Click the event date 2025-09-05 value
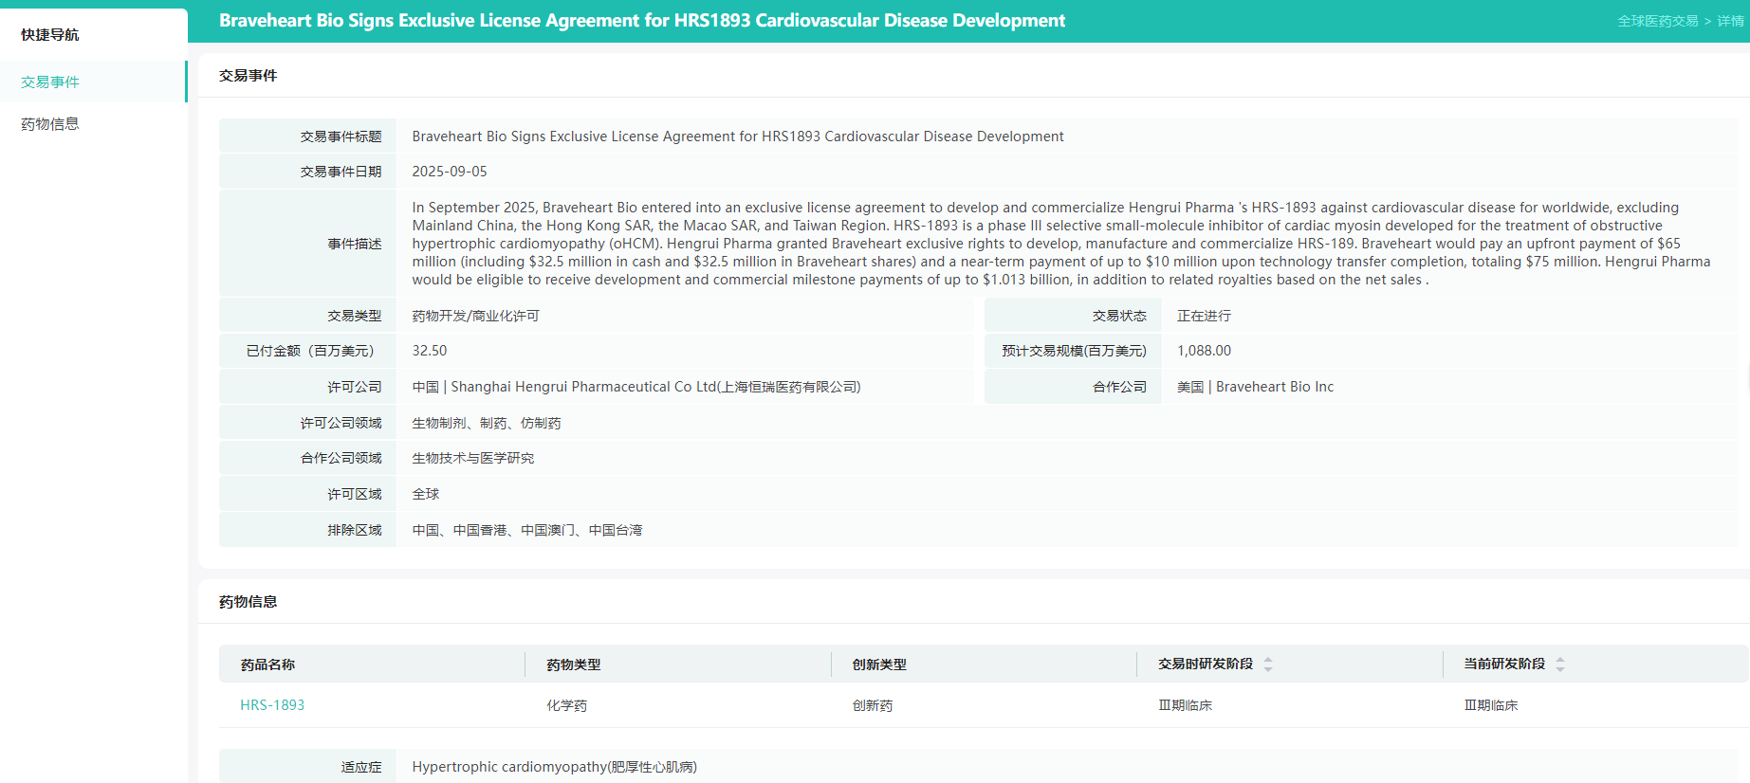The height and width of the screenshot is (783, 1750). [x=450, y=172]
